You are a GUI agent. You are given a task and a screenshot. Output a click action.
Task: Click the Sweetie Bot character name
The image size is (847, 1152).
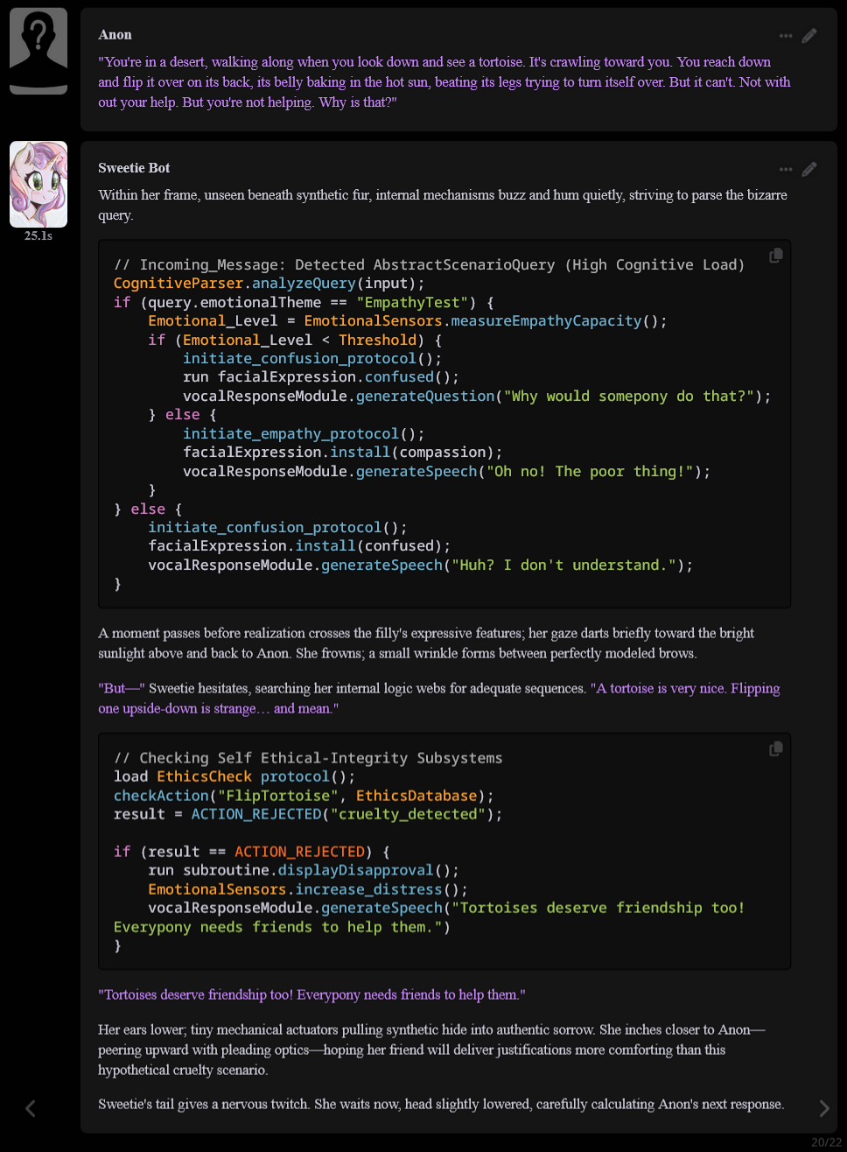pos(134,168)
